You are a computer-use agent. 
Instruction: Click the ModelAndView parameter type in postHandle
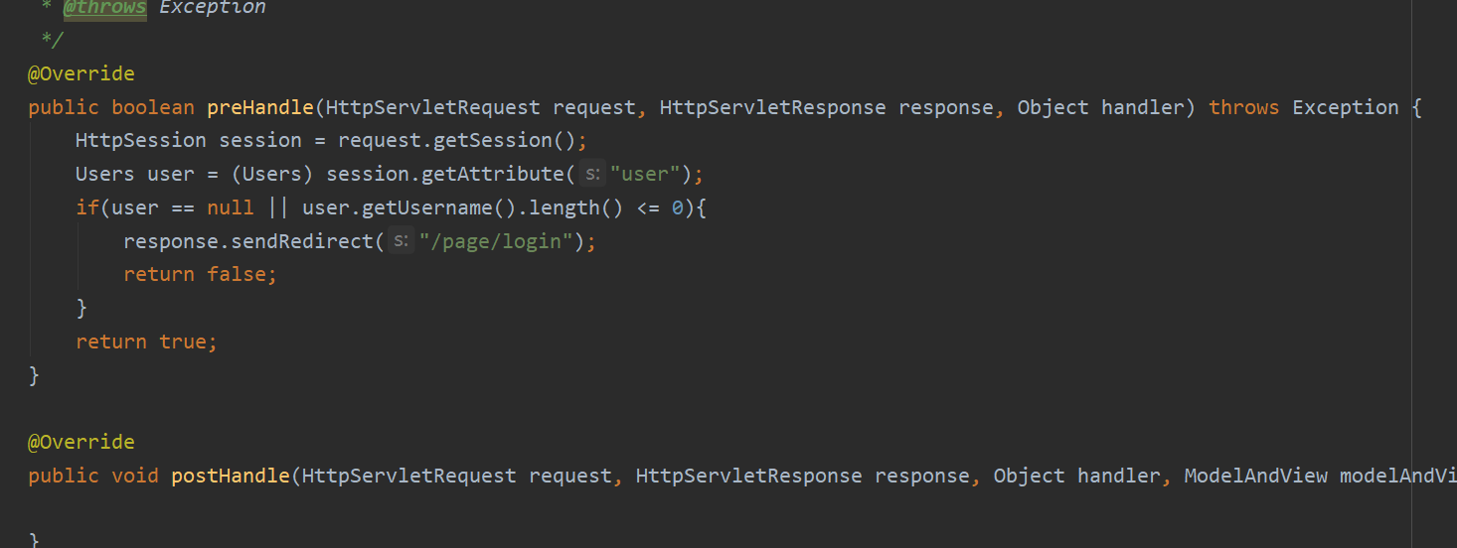[1256, 476]
